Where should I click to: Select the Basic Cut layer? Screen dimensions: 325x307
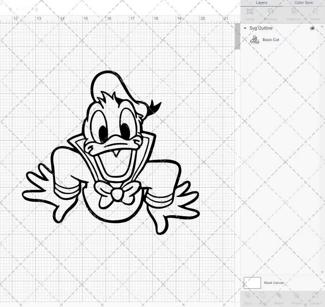tap(271, 39)
